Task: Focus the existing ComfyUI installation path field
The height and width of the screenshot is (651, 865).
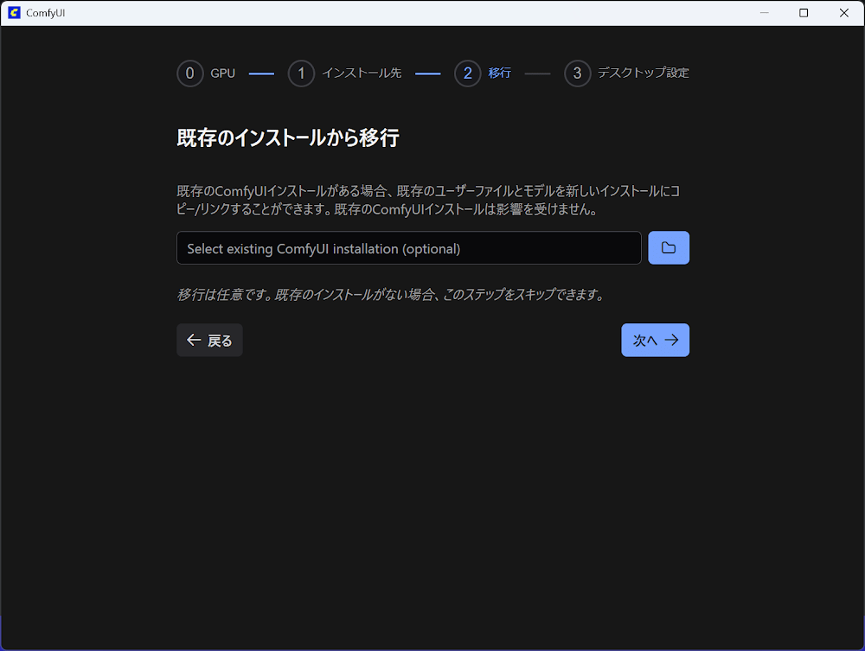Action: [409, 248]
